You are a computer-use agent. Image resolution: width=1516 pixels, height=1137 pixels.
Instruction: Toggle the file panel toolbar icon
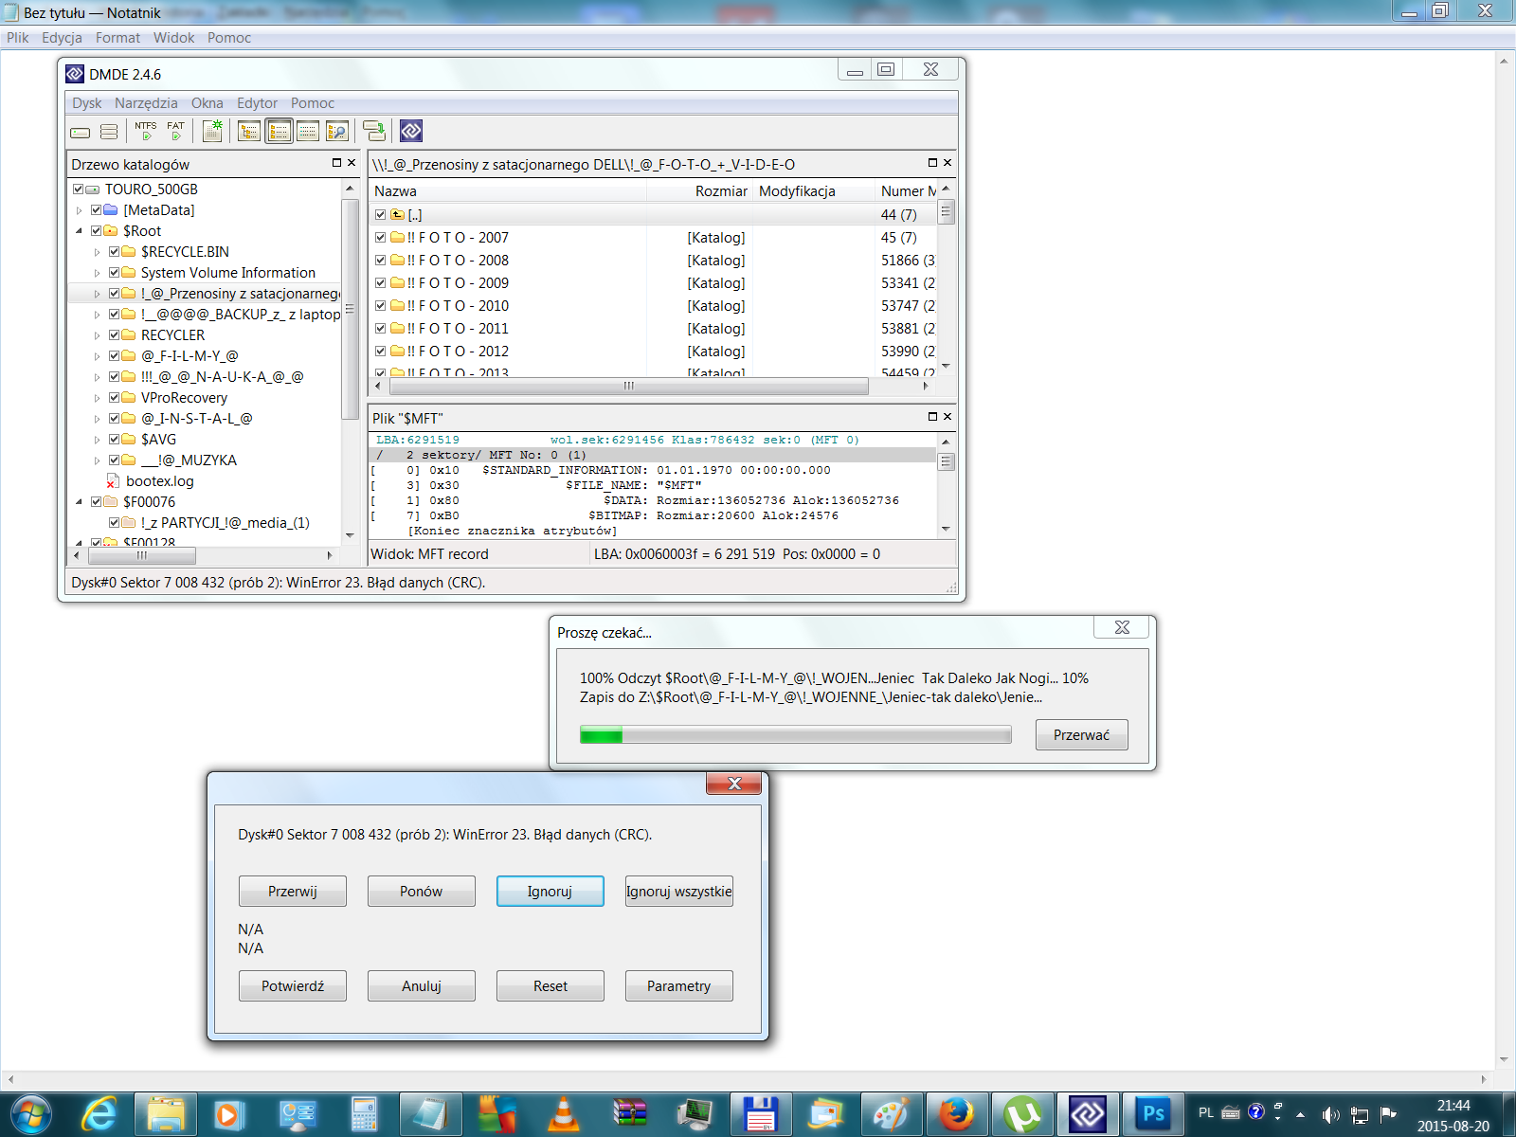tap(279, 131)
